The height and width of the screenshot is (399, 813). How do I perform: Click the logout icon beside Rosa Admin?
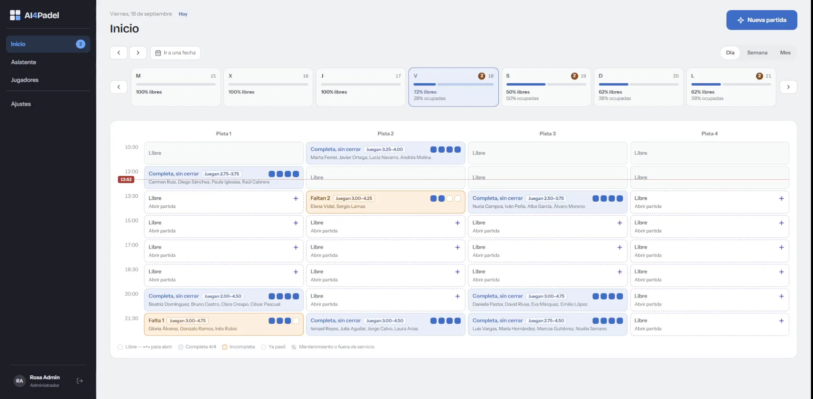[x=80, y=381]
